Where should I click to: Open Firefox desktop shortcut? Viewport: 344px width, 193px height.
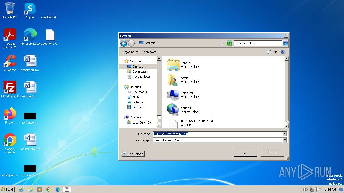(10, 116)
